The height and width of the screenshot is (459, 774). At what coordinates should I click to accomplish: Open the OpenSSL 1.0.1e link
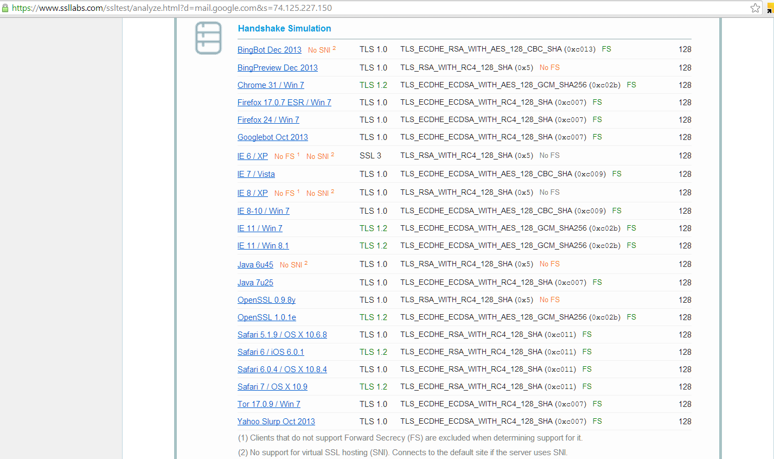[266, 317]
